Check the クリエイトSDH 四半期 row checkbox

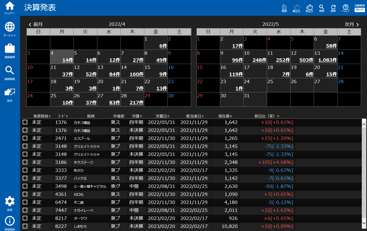[x=25, y=146]
